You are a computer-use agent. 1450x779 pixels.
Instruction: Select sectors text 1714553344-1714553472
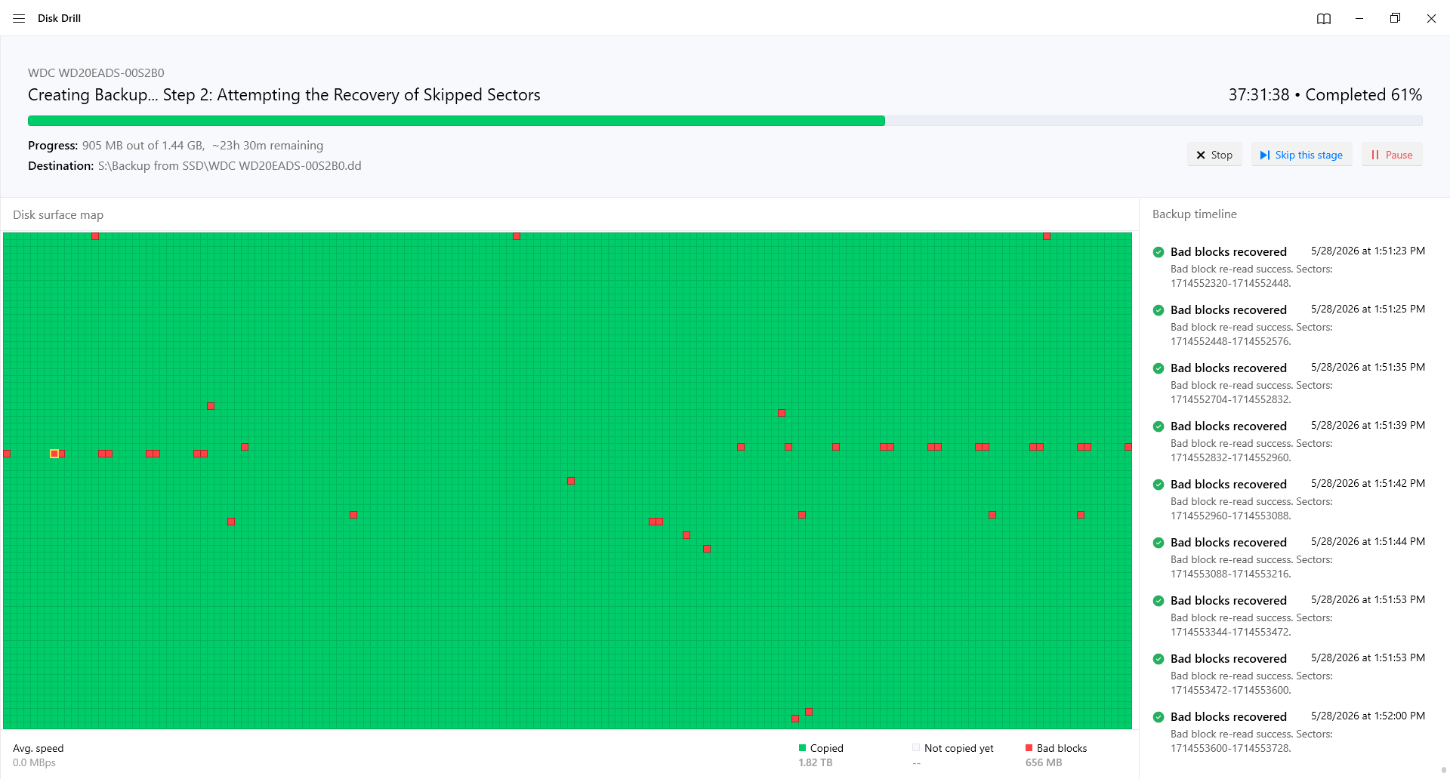pos(1230,633)
